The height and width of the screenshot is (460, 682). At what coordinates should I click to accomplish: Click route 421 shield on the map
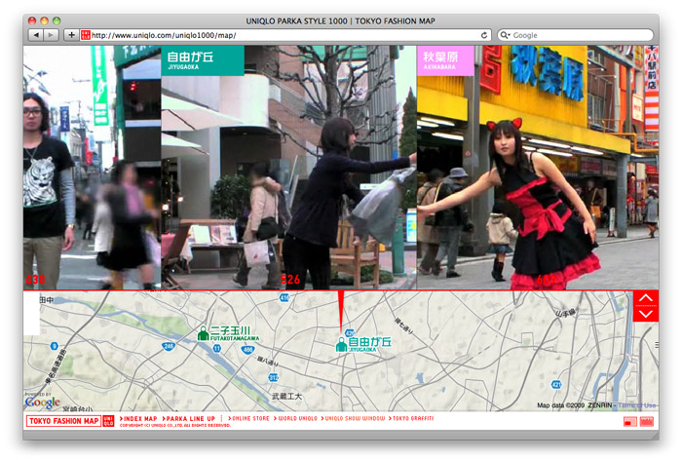[556, 384]
